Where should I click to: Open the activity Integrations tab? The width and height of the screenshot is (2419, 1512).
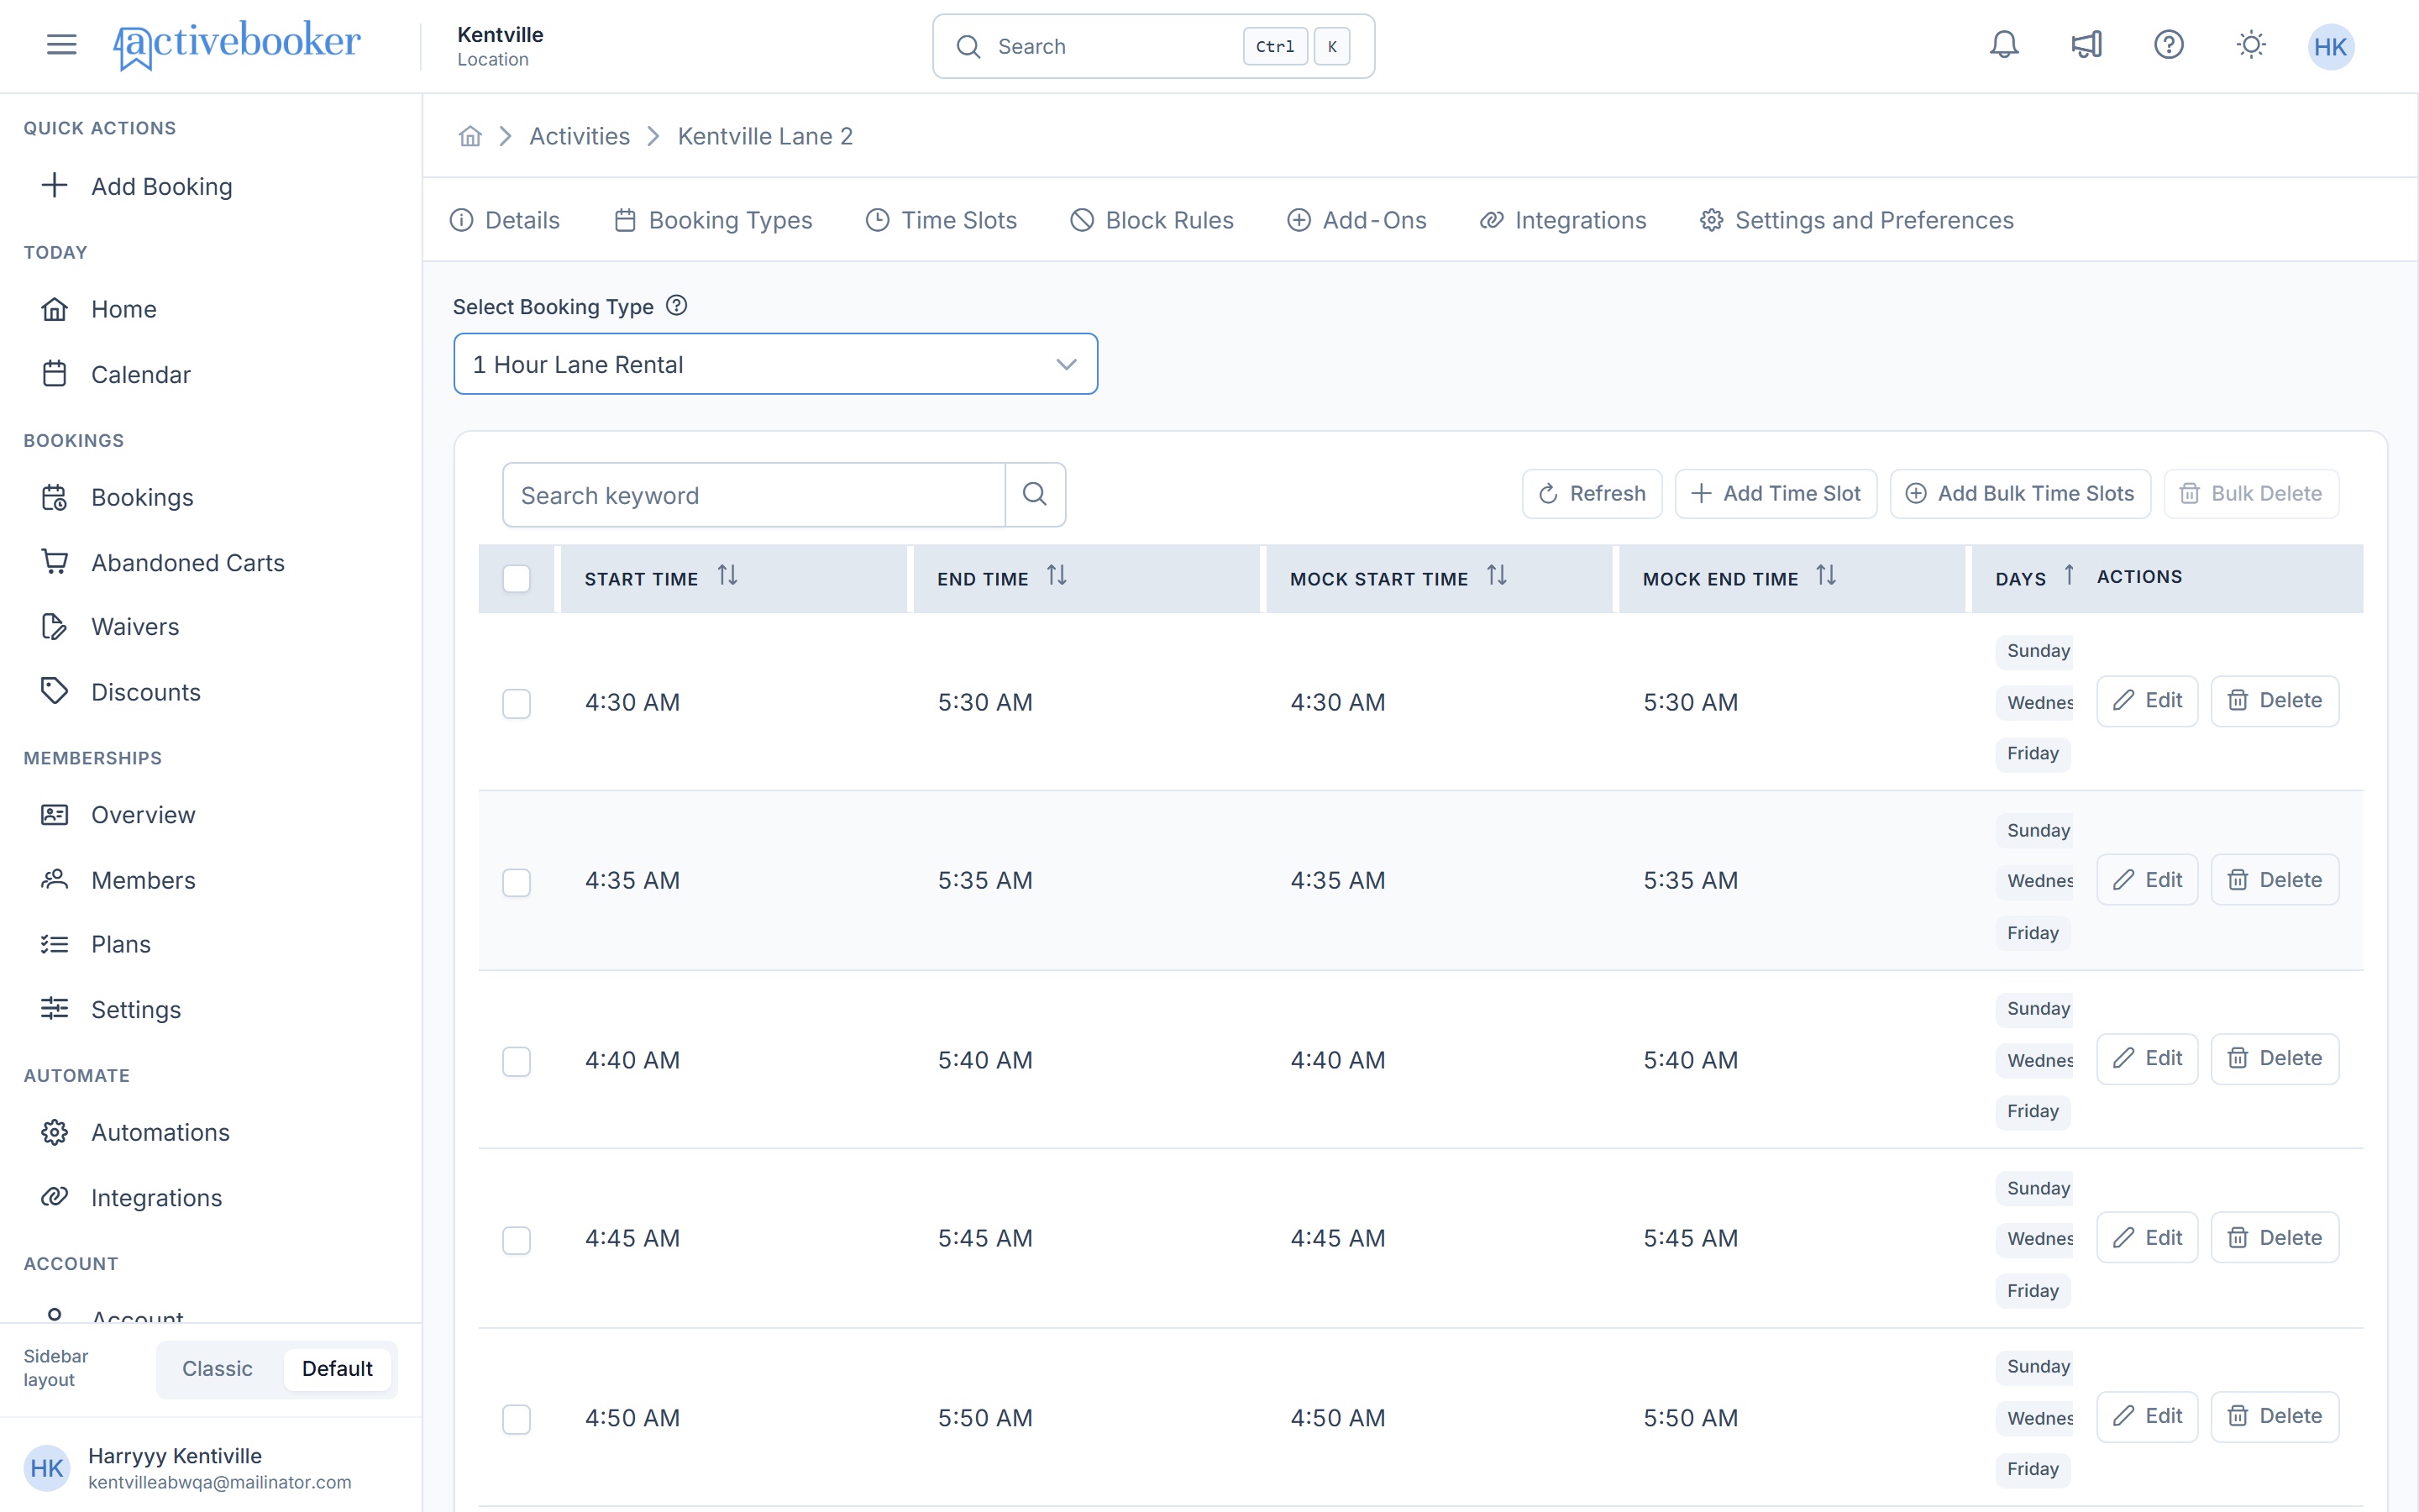tap(1562, 220)
